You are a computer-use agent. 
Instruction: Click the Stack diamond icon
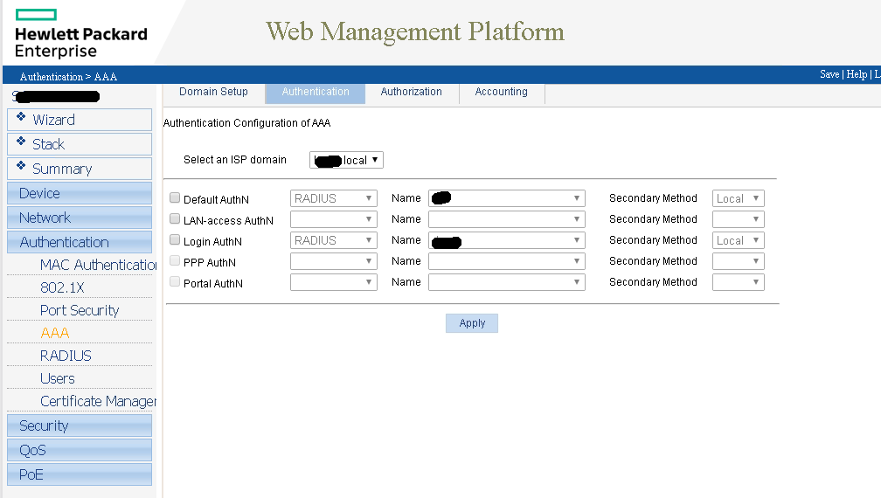click(21, 142)
